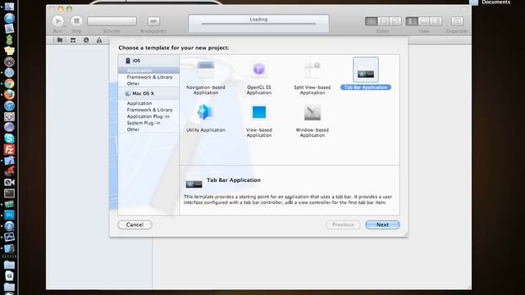Open Photoshop from the Dock
525x295 pixels.
click(x=9, y=215)
